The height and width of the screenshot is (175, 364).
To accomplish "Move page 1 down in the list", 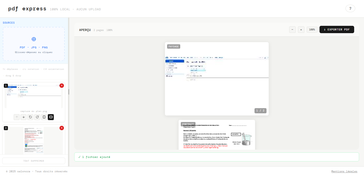I will (x=23, y=117).
